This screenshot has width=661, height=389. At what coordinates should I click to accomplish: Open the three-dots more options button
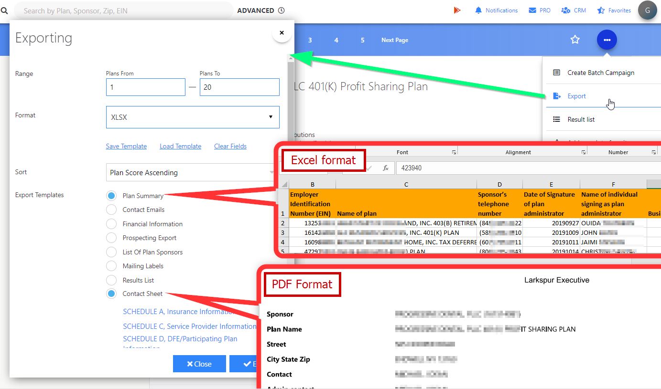click(x=607, y=40)
